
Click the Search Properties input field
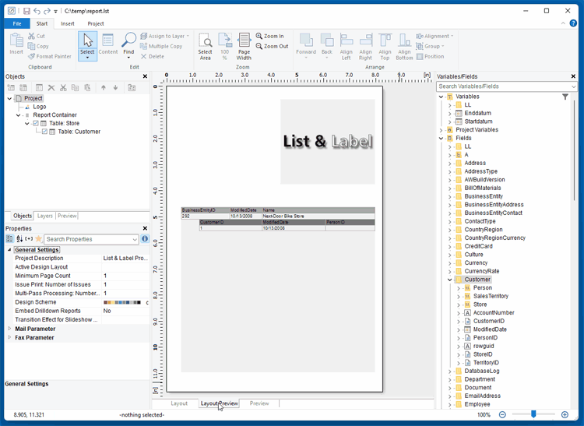coord(90,239)
